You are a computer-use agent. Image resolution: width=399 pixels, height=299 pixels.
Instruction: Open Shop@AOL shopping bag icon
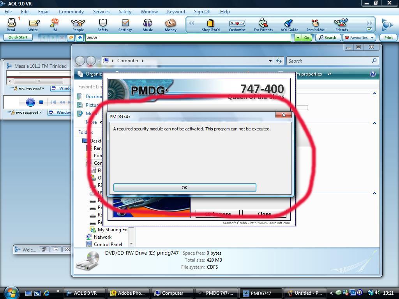[x=211, y=25]
